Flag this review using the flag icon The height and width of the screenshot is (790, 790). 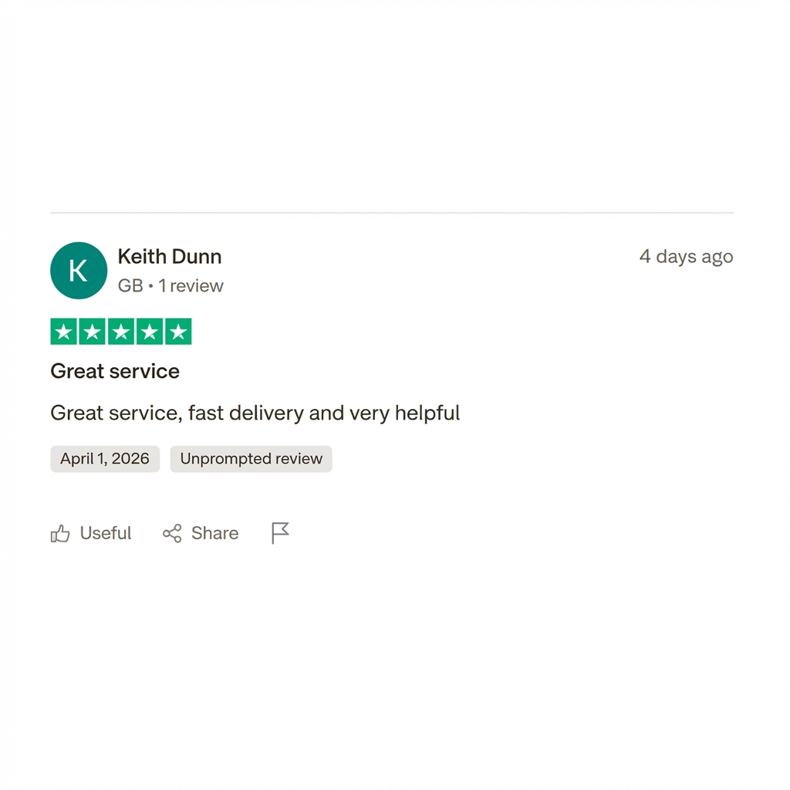[x=280, y=532]
